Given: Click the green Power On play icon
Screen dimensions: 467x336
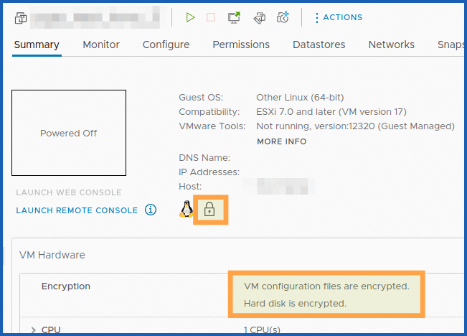Looking at the screenshot, I should click(x=190, y=17).
